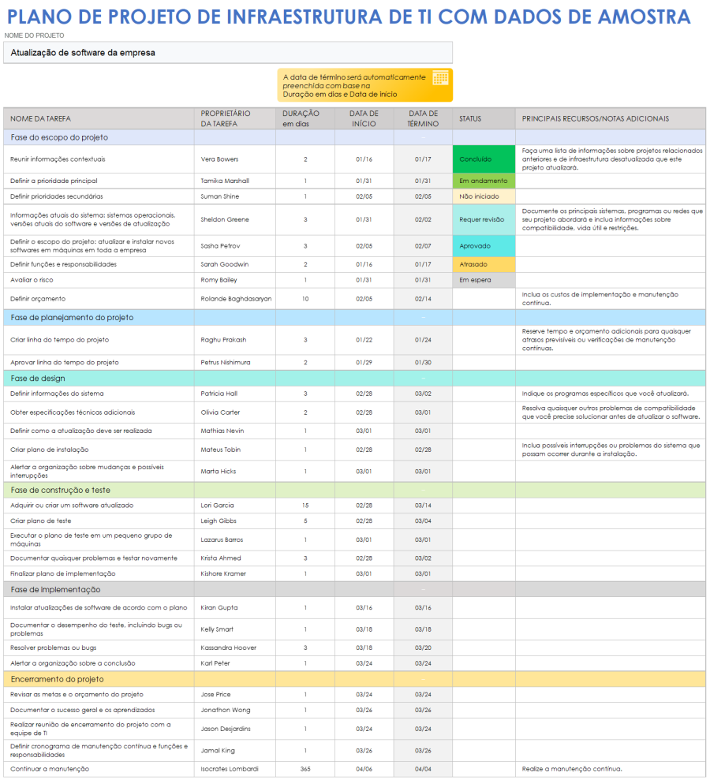Click the 'Aprovado' status cell
The width and height of the screenshot is (710, 780).
click(484, 246)
